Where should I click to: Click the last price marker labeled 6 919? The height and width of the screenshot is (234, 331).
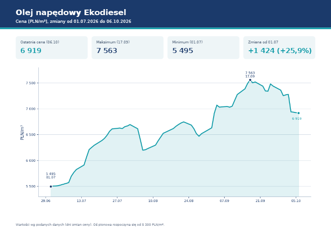[x=299, y=113]
